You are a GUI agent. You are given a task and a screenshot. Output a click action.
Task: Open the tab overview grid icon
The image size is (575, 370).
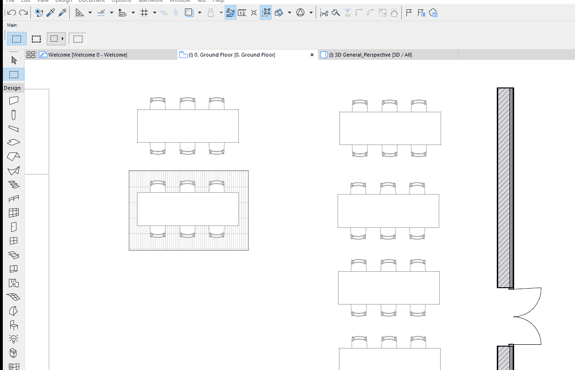(31, 55)
